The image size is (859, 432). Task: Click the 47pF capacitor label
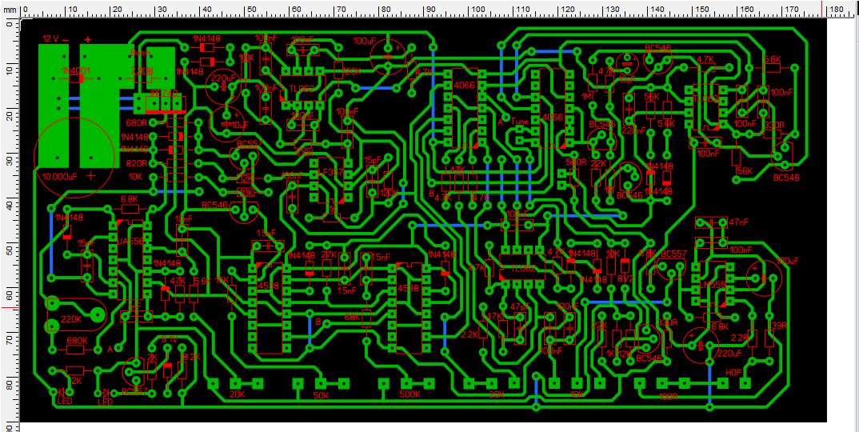pyautogui.click(x=520, y=306)
